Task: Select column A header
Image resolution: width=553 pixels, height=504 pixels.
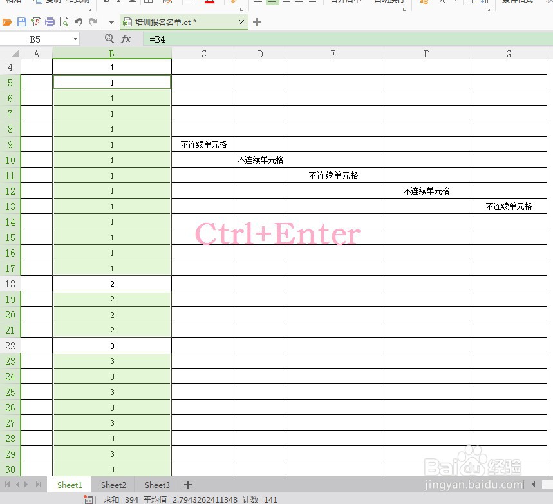Action: (37, 53)
